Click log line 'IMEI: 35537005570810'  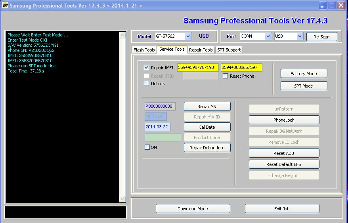pyautogui.click(x=30, y=61)
